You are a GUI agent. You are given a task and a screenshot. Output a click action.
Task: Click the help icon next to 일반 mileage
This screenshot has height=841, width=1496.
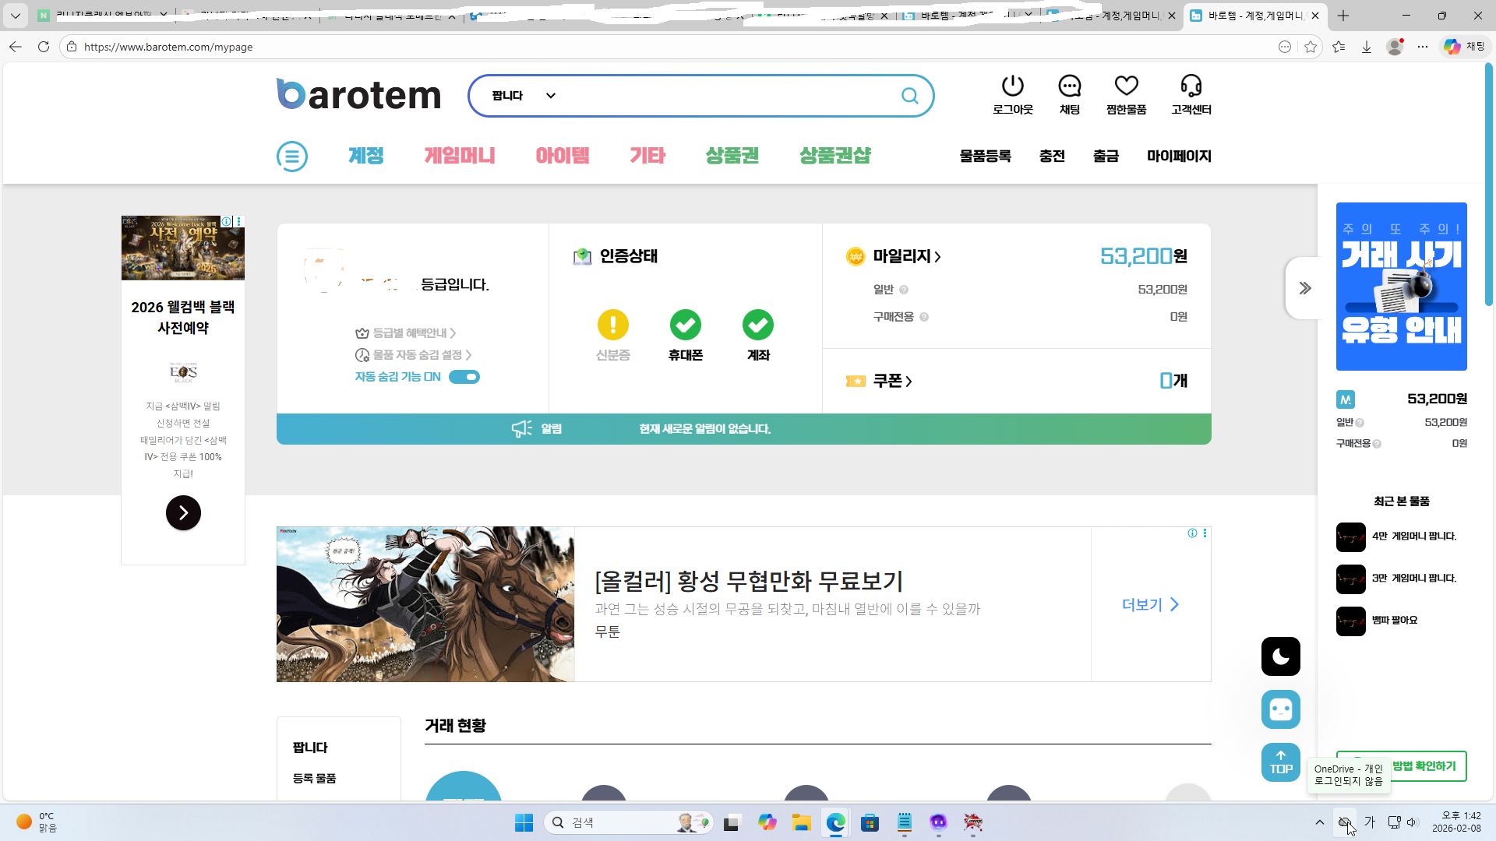pyautogui.click(x=904, y=290)
